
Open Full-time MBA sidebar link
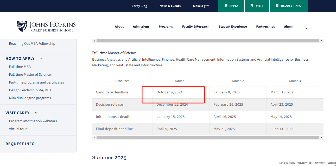coord(20,67)
